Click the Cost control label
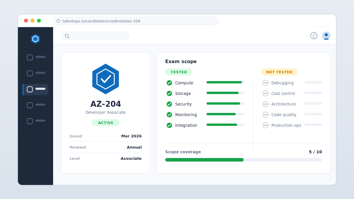 pos(283,93)
